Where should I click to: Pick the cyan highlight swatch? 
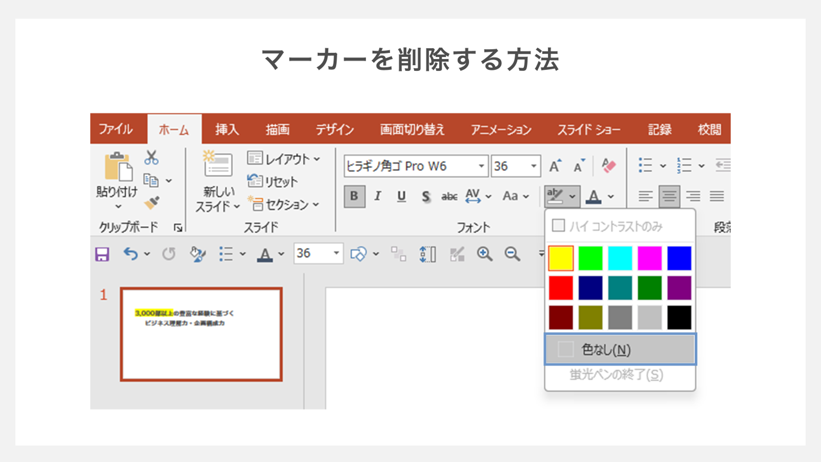[x=620, y=258]
